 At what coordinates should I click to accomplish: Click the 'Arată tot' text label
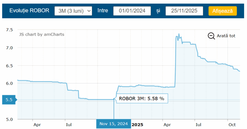226,36
